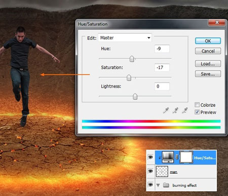Click the link icon between layer and mask
The width and height of the screenshot is (228, 196).
click(x=177, y=157)
